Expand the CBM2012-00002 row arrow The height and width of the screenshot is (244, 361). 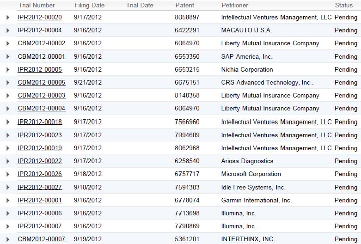click(x=7, y=43)
